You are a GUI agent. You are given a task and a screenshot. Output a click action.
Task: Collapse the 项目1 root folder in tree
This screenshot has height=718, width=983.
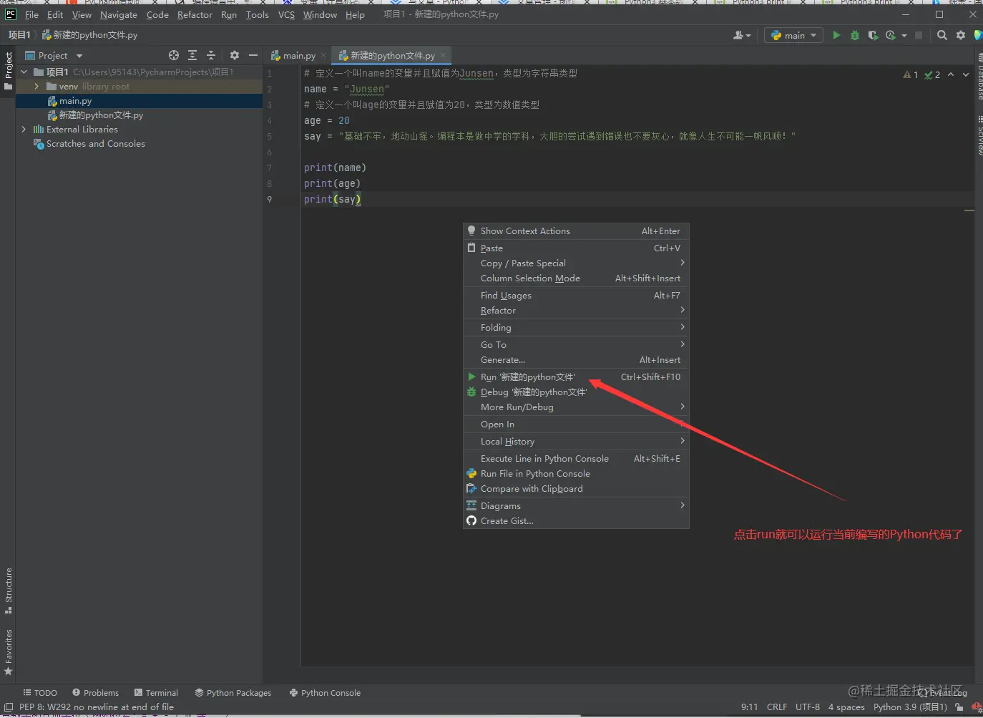(x=24, y=72)
